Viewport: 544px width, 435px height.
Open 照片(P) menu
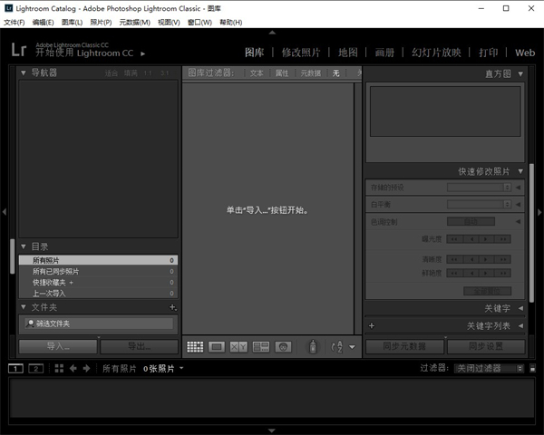[101, 22]
